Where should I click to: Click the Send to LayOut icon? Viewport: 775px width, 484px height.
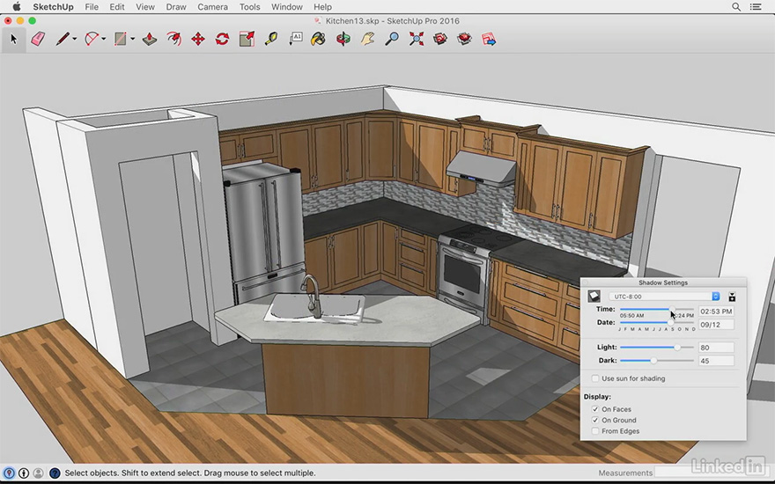tap(488, 39)
